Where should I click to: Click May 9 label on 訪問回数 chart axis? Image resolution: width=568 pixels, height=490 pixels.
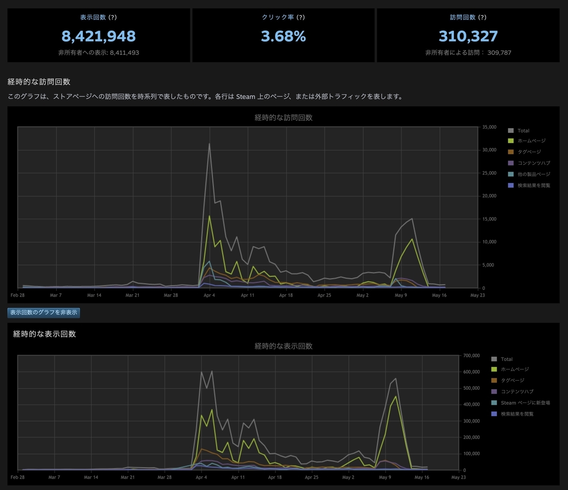(400, 295)
